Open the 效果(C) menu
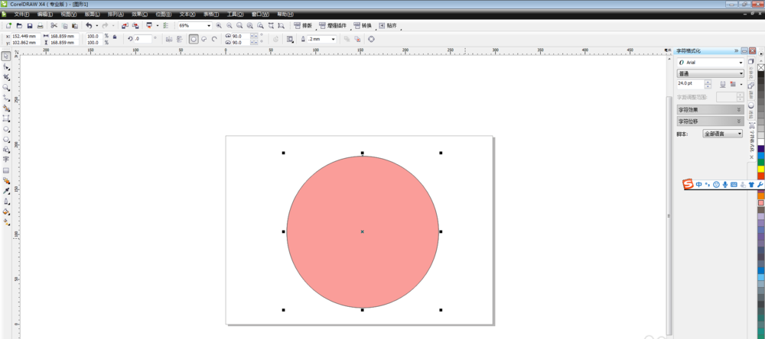765x339 pixels. (138, 14)
